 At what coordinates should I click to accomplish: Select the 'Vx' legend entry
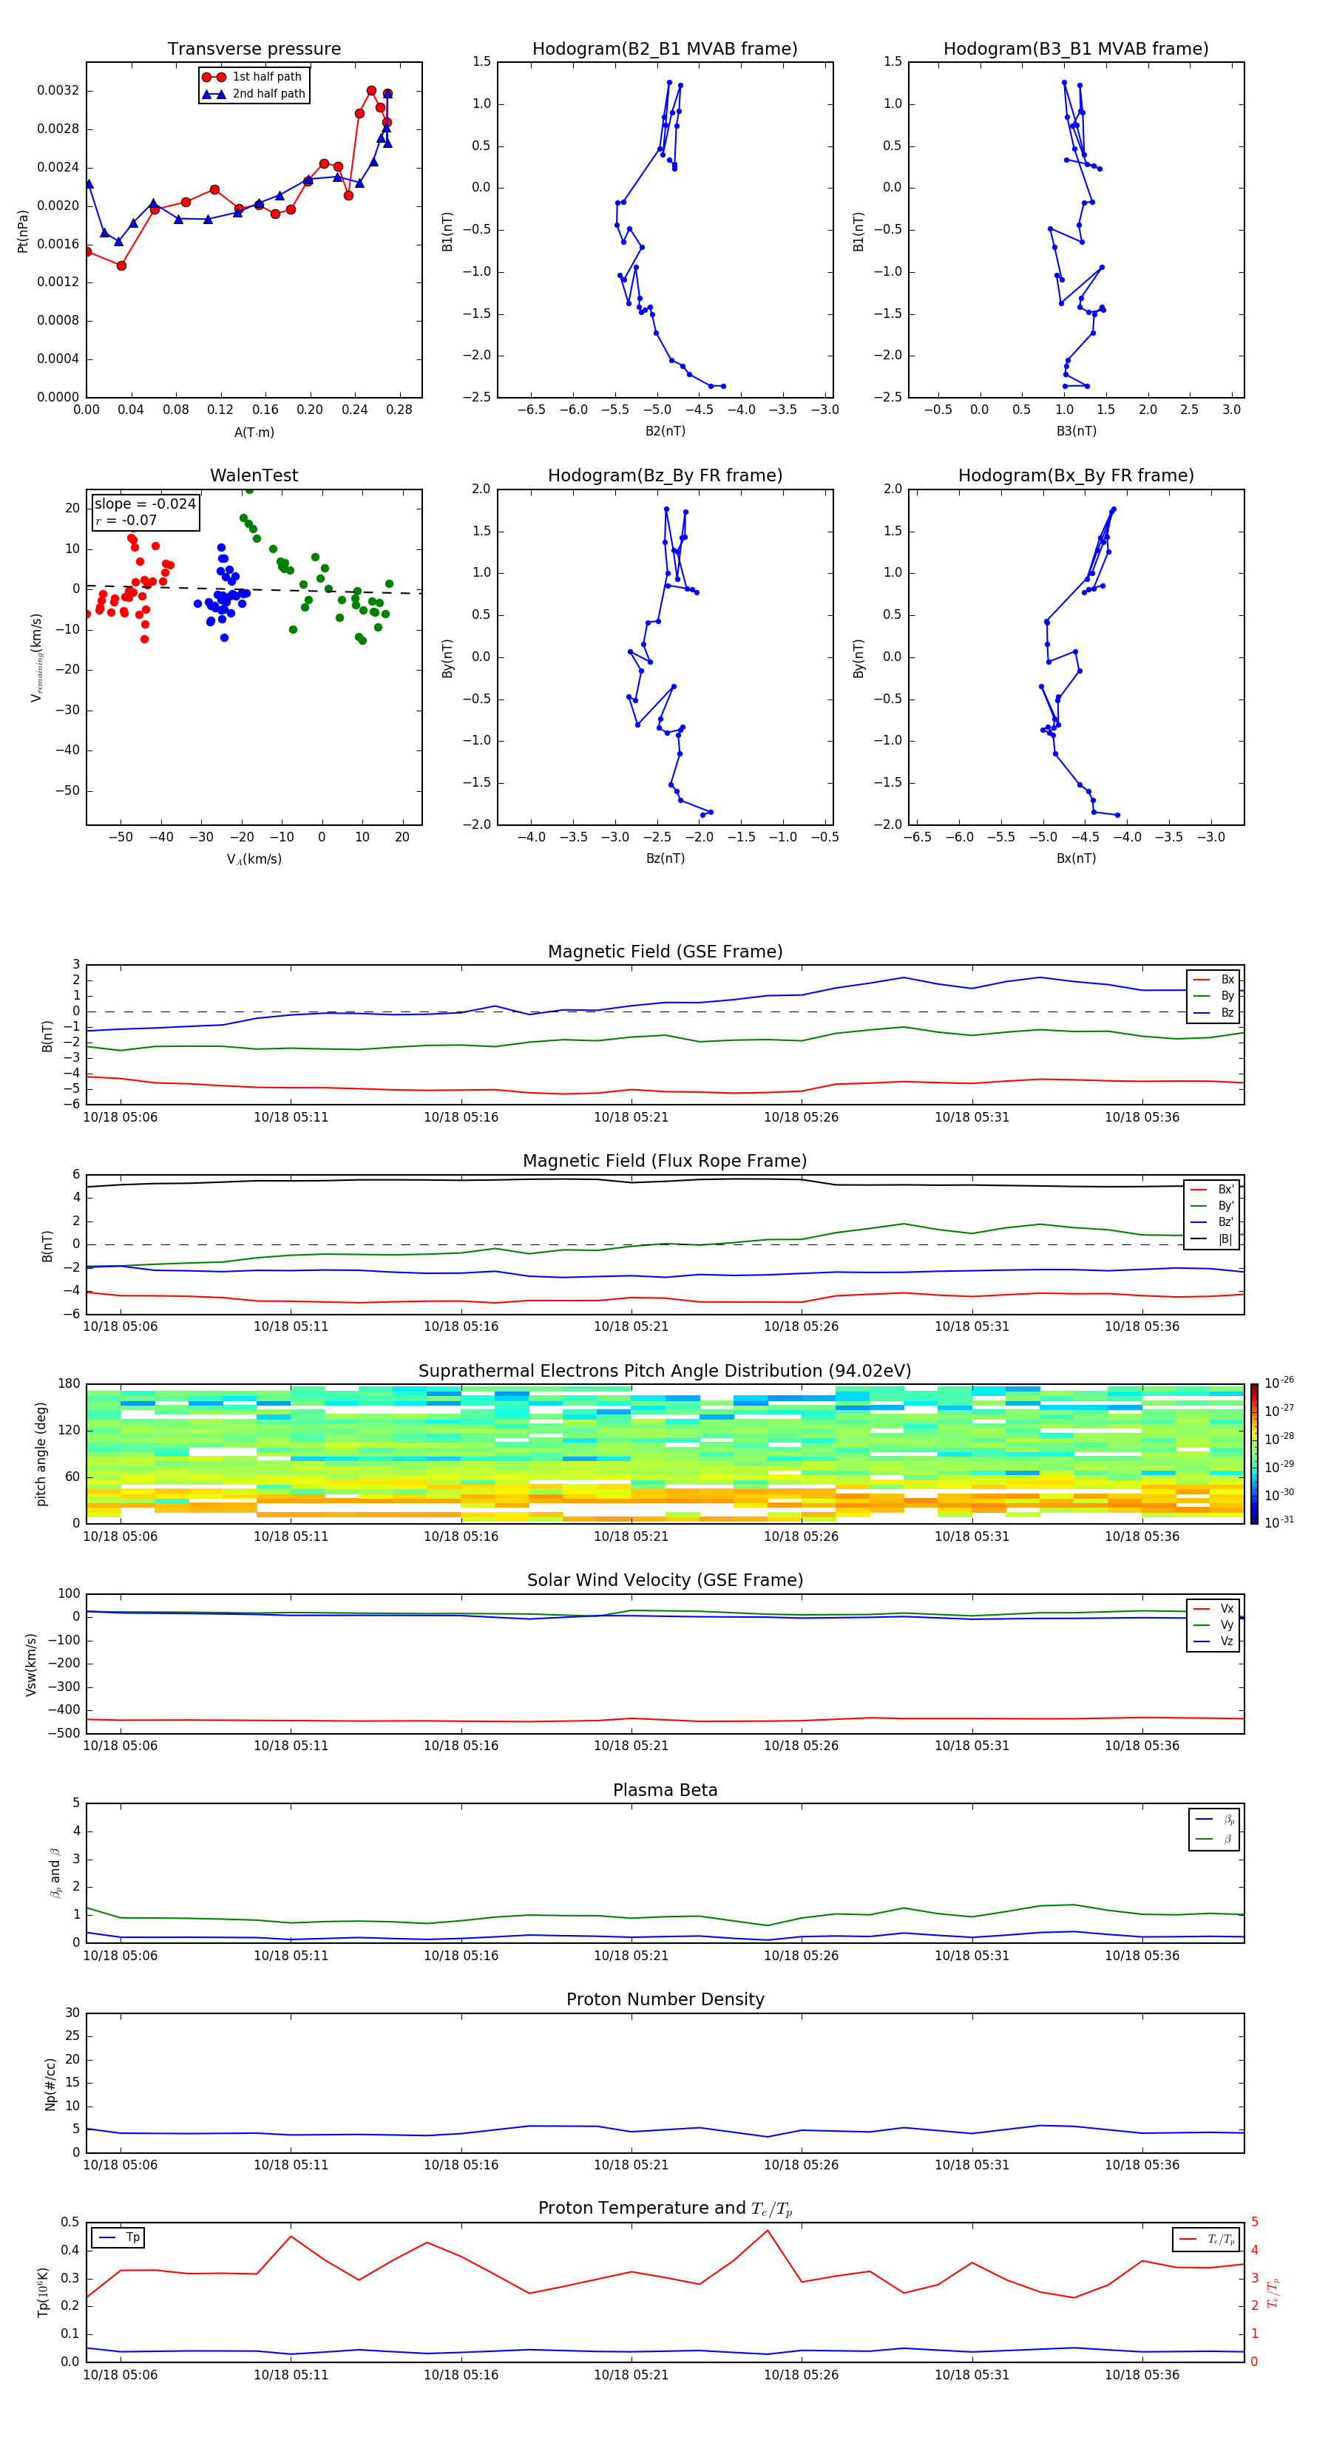tap(1213, 1608)
